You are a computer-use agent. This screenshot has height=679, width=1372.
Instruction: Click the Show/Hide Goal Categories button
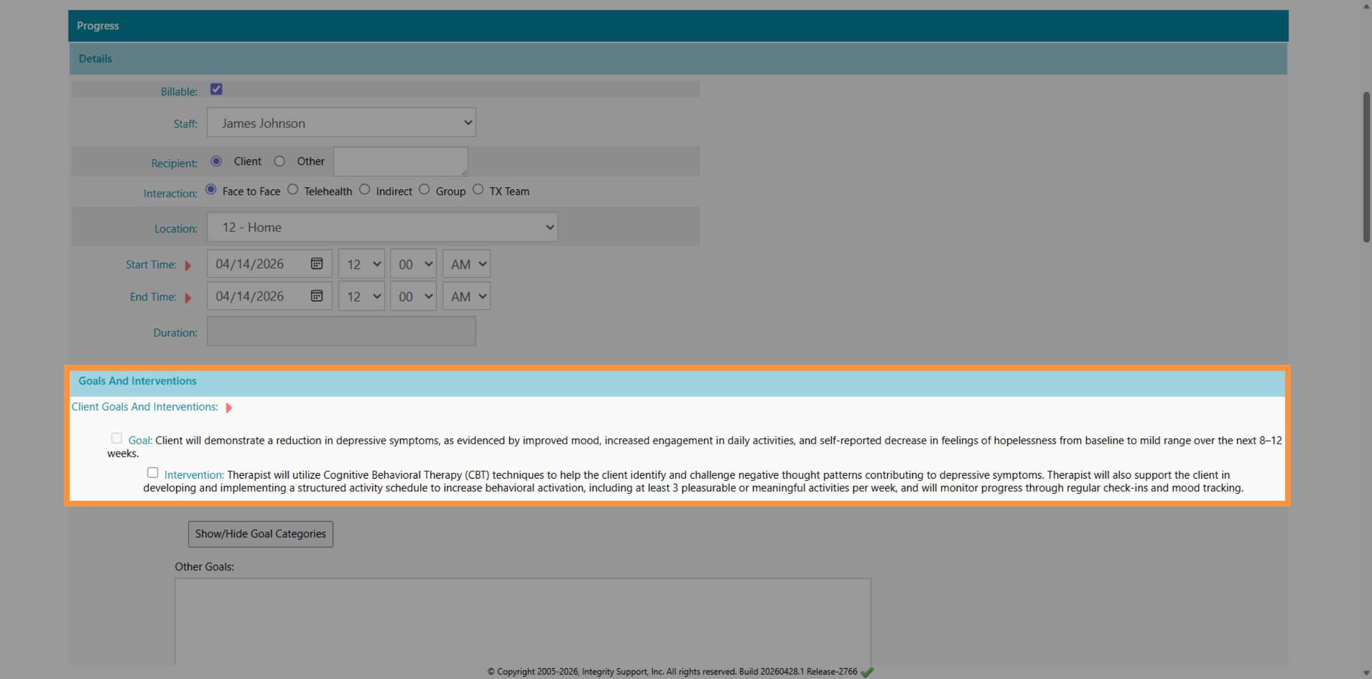(261, 534)
